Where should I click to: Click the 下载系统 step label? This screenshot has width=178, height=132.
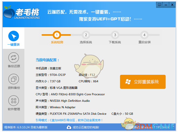[x=115, y=42]
